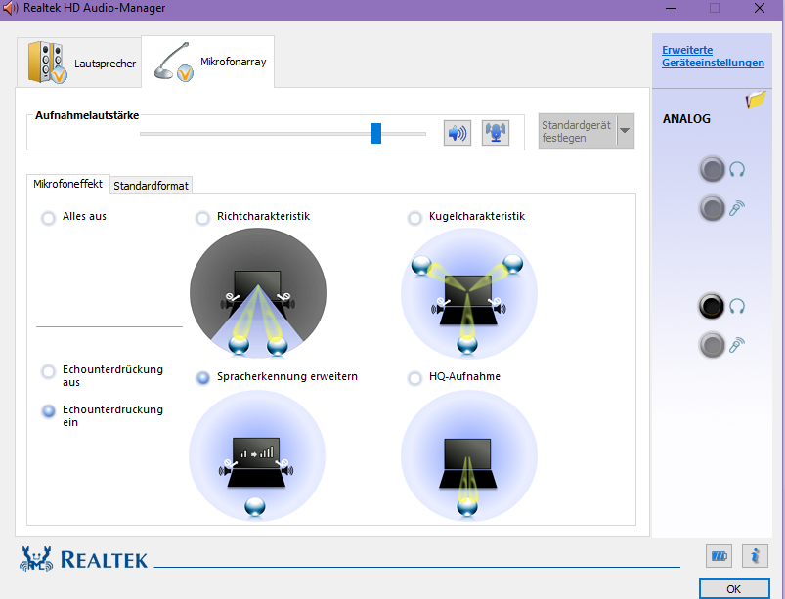Switch to the Lautsprecher tab
Image resolution: width=785 pixels, height=599 pixels.
pyautogui.click(x=79, y=63)
